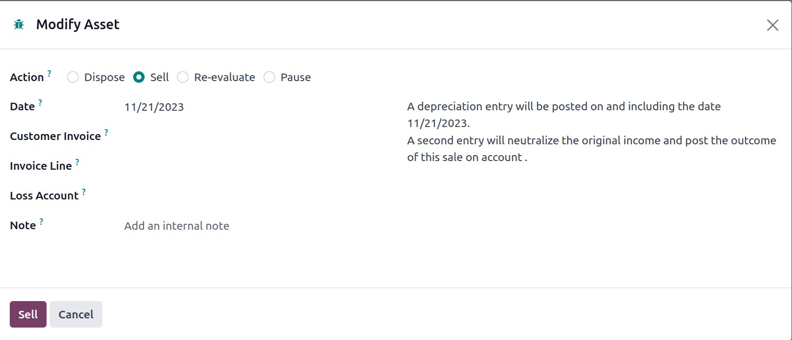Image resolution: width=792 pixels, height=340 pixels.
Task: Click the Note help question mark
Action: click(41, 221)
